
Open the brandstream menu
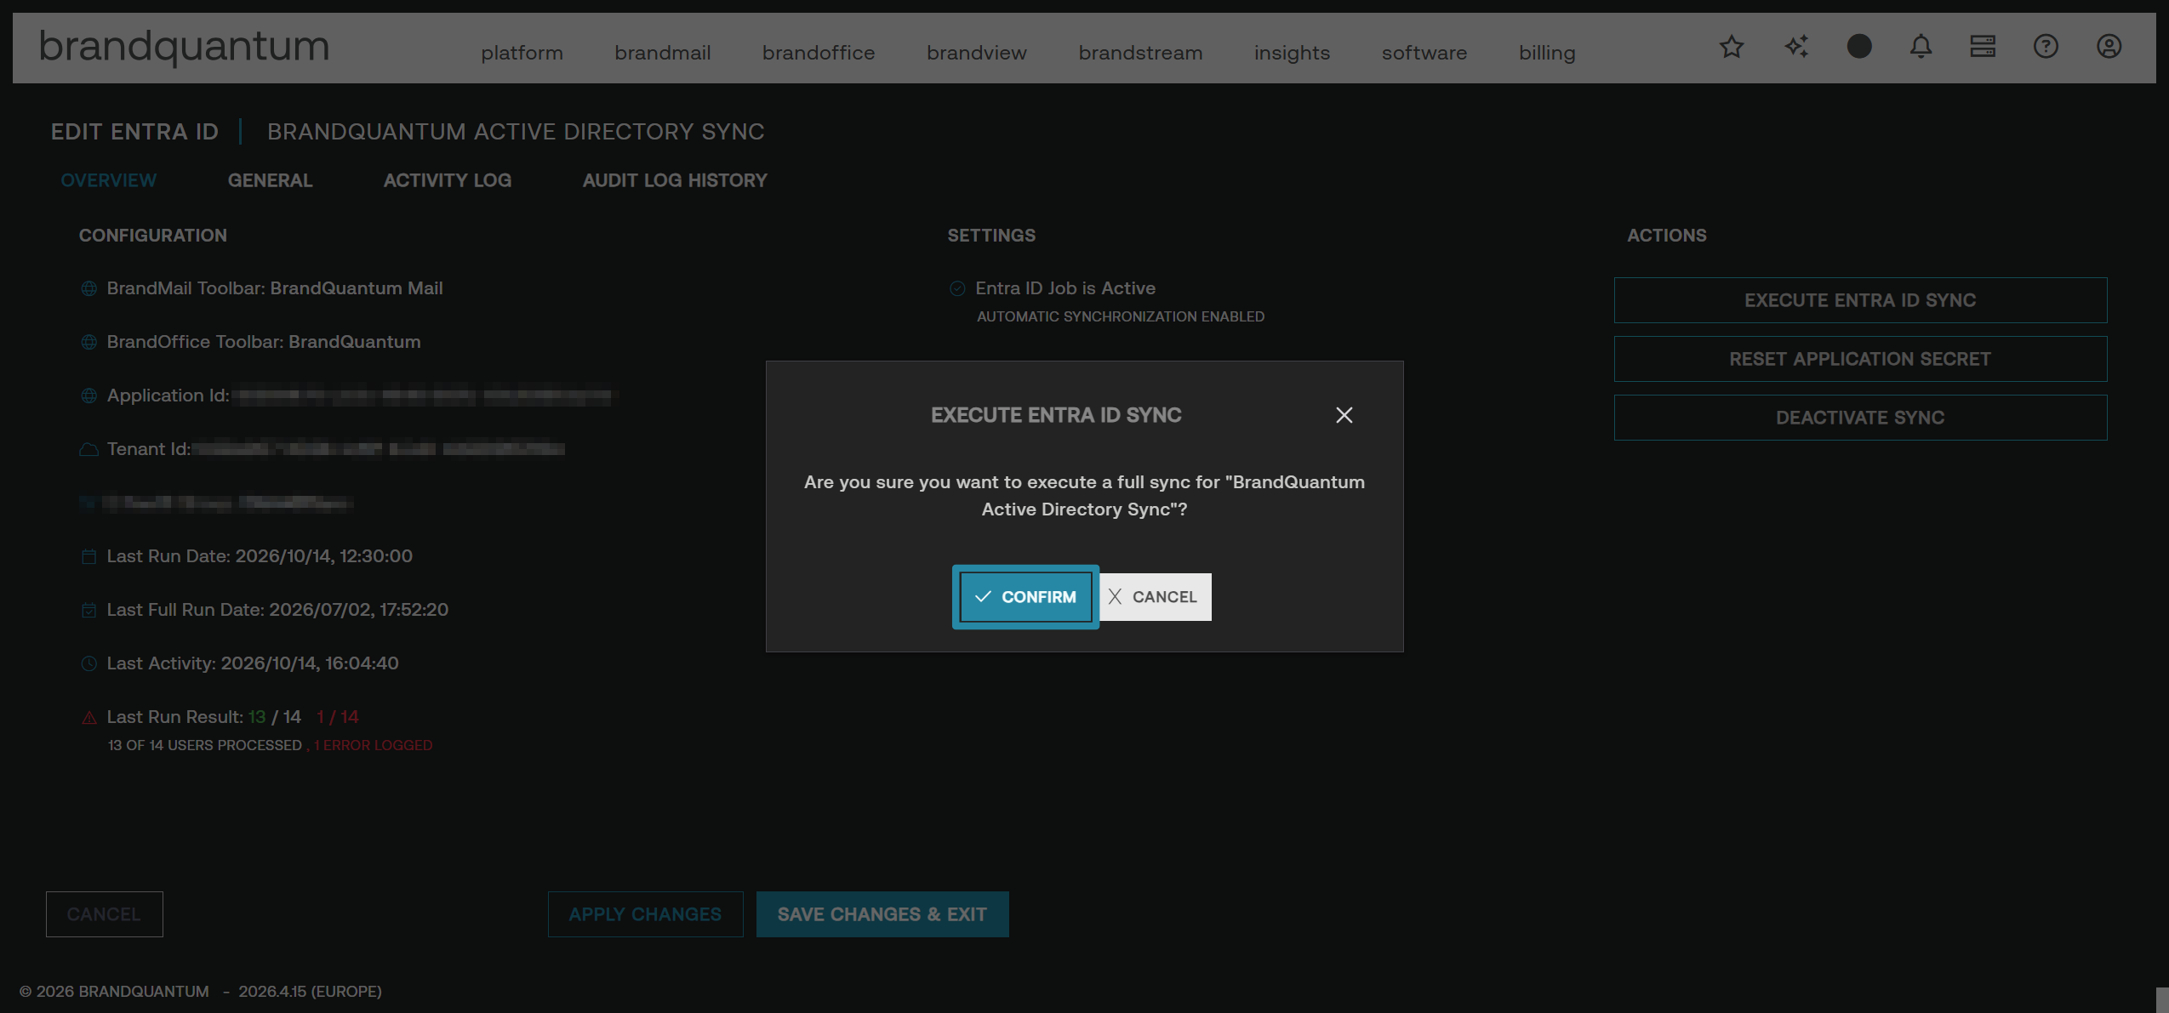point(1141,53)
